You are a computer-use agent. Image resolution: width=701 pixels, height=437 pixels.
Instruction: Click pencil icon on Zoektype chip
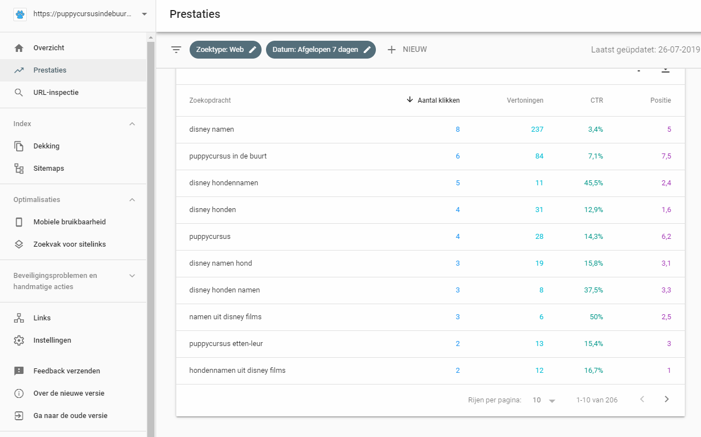[253, 50]
